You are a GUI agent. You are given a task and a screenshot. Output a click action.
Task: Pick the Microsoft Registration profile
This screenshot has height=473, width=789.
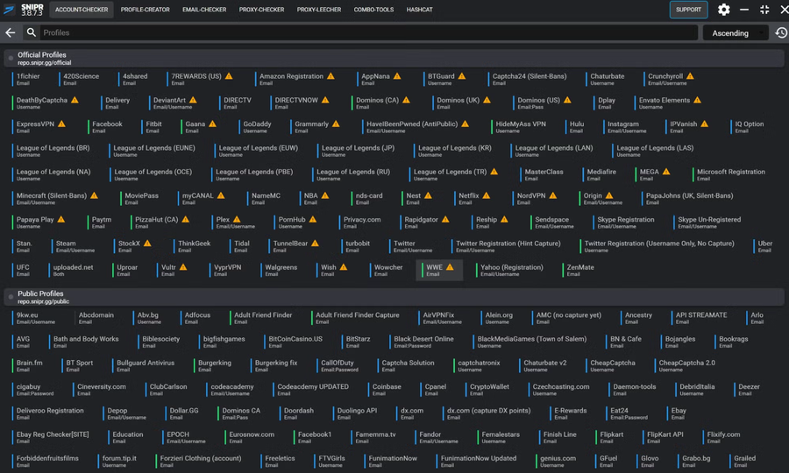point(729,174)
